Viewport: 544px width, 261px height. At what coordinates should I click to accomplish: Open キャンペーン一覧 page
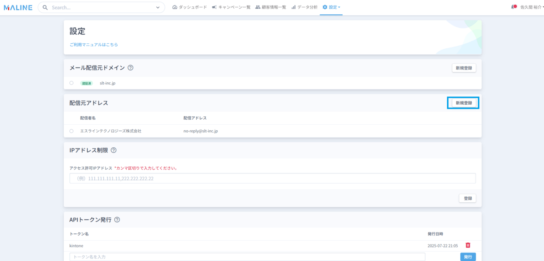pyautogui.click(x=231, y=7)
